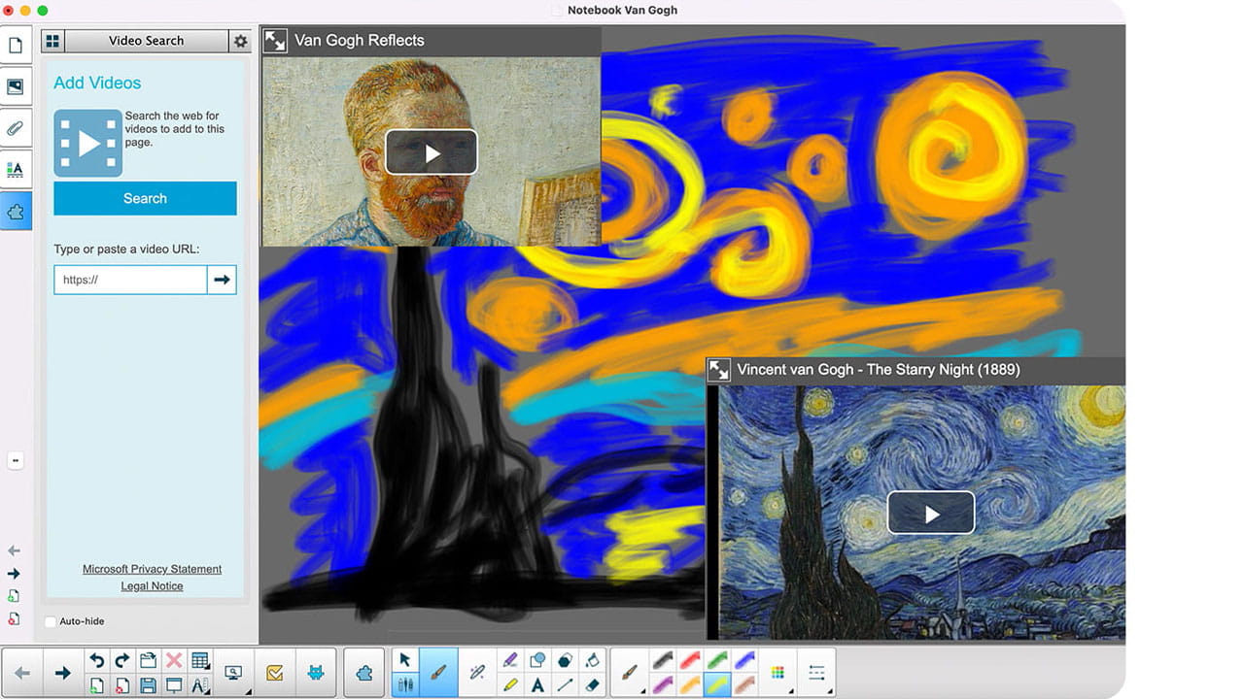This screenshot has height=699, width=1244.
Task: Expand the paintbrush tool options flyout
Action: coord(642,691)
